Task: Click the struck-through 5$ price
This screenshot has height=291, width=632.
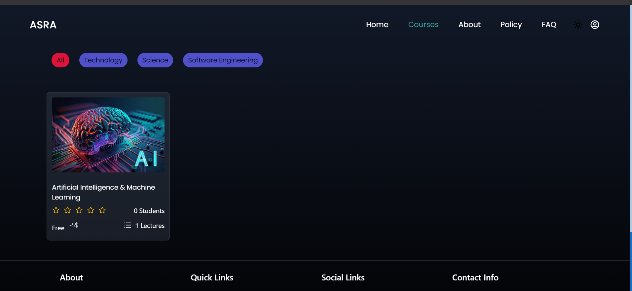Action: point(73,225)
